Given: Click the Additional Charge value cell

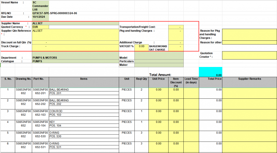Looking at the screenshot, I should tap(176, 42).
